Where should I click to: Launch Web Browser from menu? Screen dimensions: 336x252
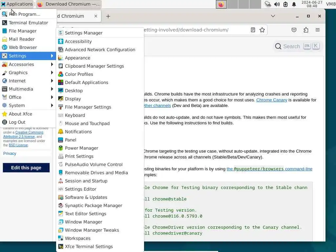[28, 47]
